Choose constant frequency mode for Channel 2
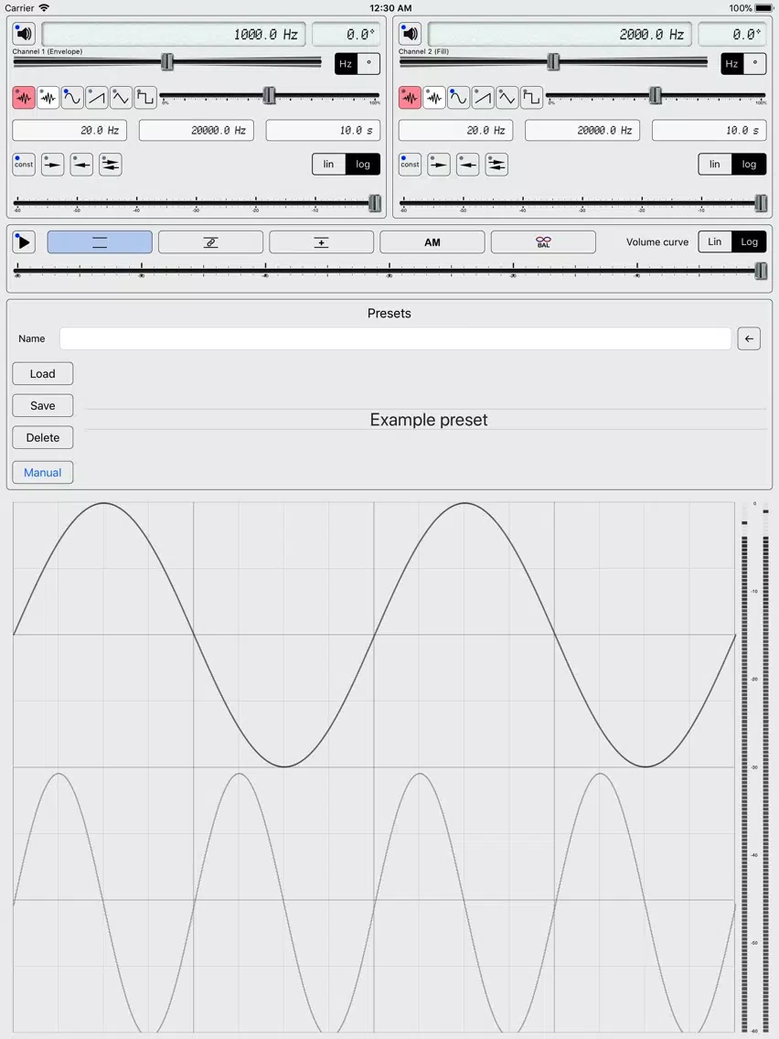Viewport: 779px width, 1039px height. [410, 165]
